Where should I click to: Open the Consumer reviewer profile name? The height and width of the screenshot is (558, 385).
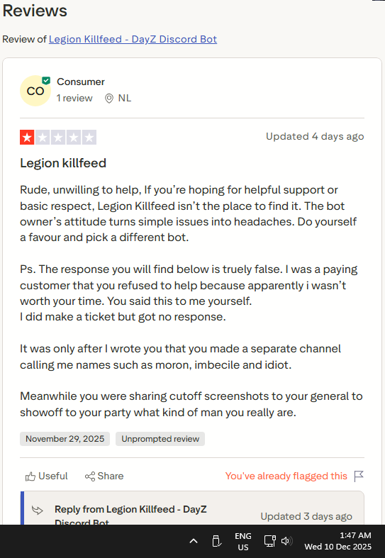click(80, 82)
